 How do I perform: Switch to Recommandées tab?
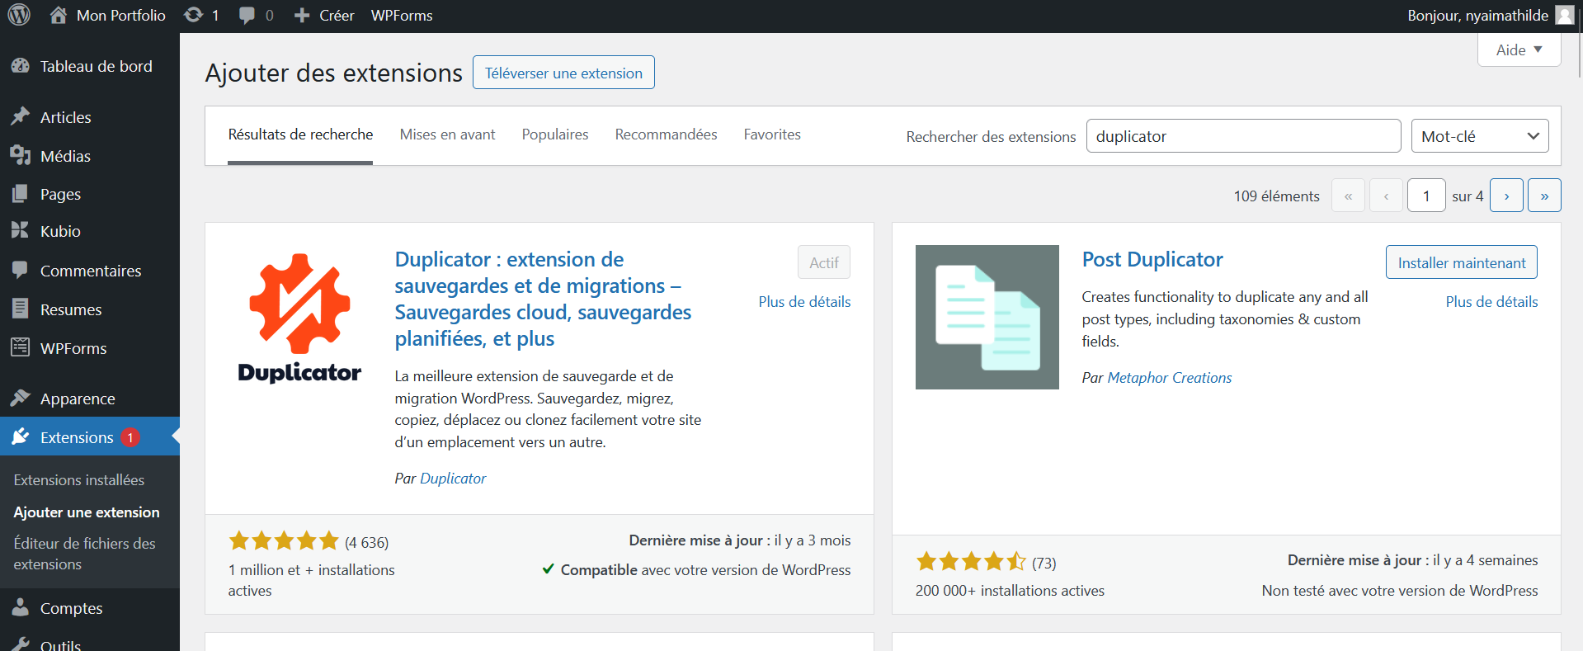coord(666,134)
